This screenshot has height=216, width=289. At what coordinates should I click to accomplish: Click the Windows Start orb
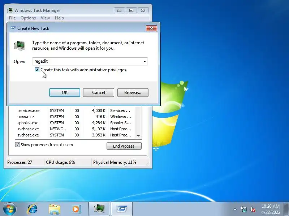coord(10,209)
